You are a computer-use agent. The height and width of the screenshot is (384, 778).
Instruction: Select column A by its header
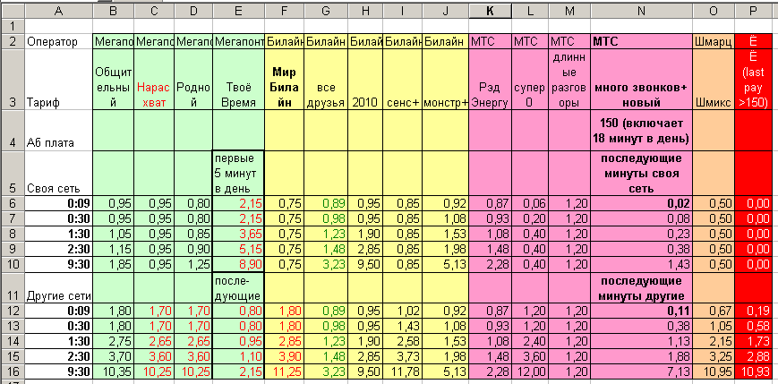click(x=58, y=12)
